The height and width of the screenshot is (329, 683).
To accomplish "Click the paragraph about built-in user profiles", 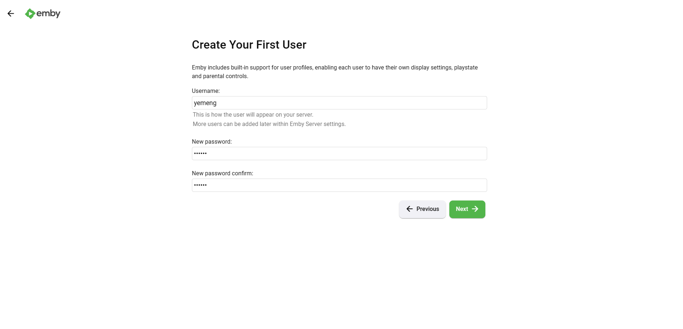I will coord(334,72).
